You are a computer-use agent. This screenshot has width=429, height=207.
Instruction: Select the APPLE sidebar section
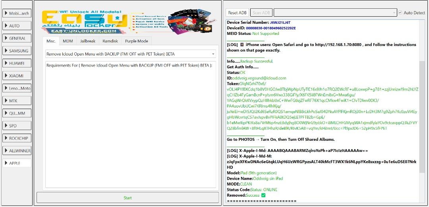pos(17,163)
